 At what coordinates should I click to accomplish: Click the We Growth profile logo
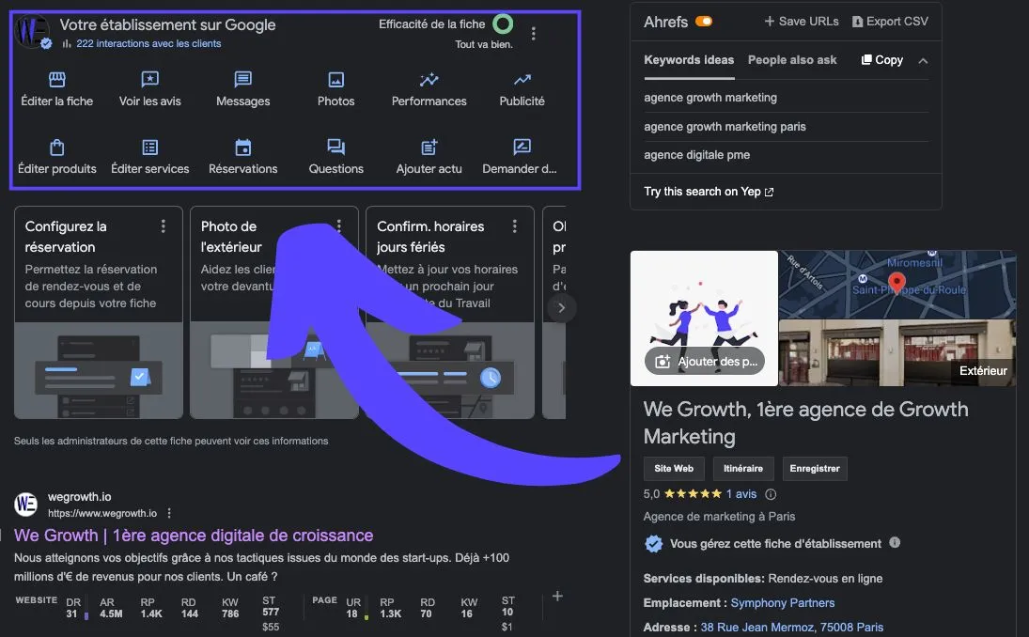32,30
